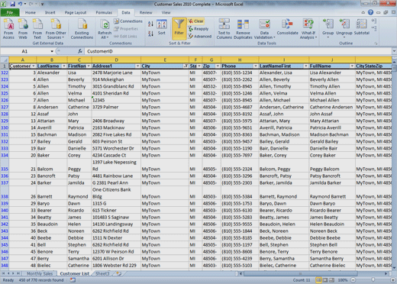Click cell with Bachman last name
The height and width of the screenshot is (284, 397).
pyautogui.click(x=52, y=134)
